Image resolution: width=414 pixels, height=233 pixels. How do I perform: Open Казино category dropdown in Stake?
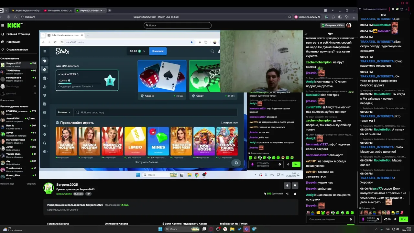click(64, 112)
